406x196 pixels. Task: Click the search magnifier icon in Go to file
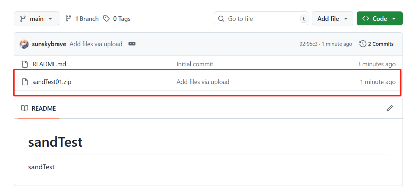[x=221, y=19]
